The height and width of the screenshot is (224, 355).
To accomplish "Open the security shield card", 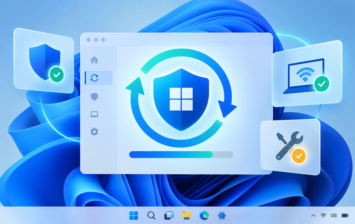I will click(44, 61).
